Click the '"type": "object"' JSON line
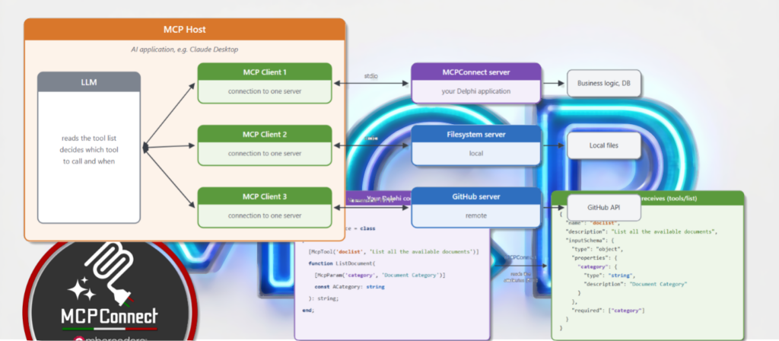779x341 pixels. pos(598,250)
